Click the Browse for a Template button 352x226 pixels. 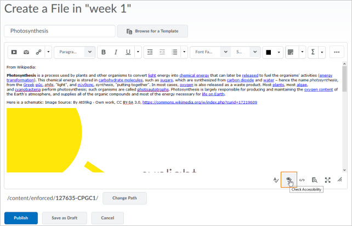click(152, 31)
